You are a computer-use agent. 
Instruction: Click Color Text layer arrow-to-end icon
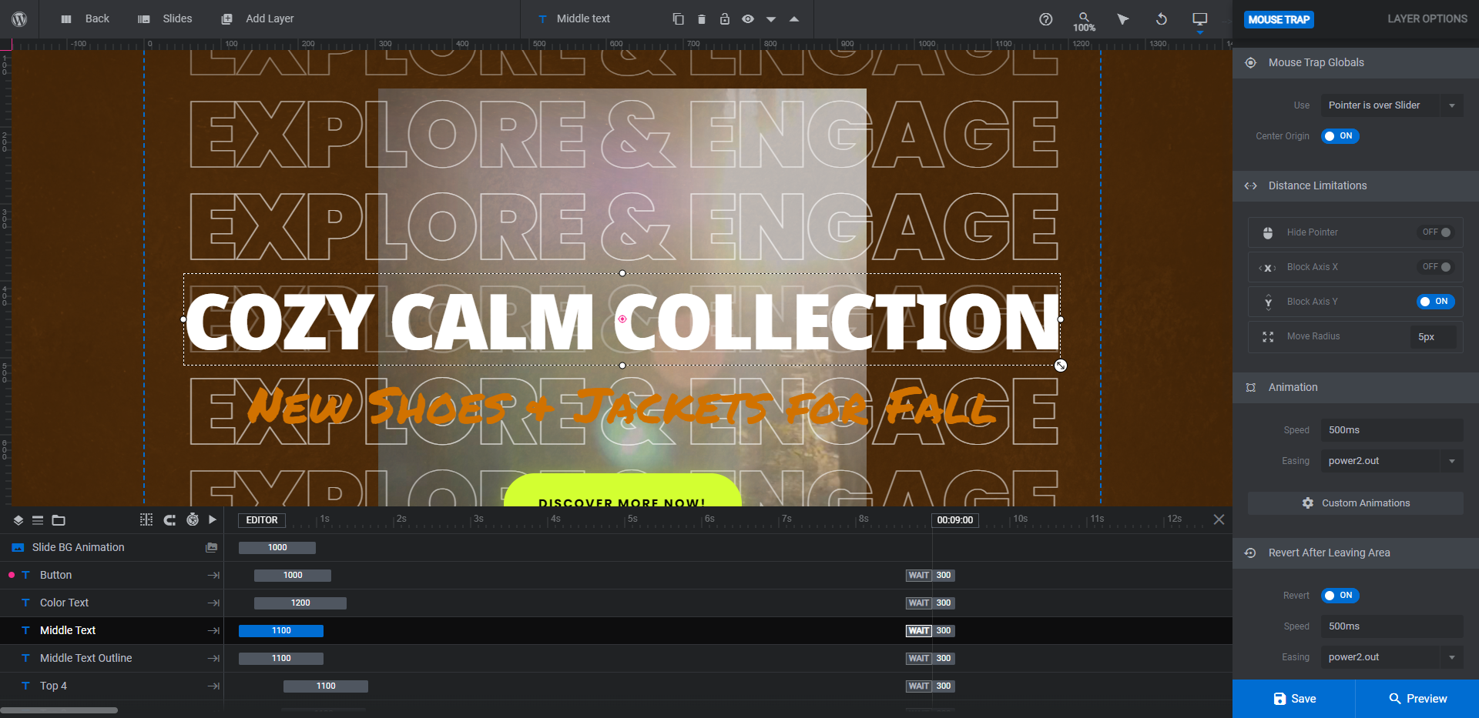pyautogui.click(x=213, y=603)
